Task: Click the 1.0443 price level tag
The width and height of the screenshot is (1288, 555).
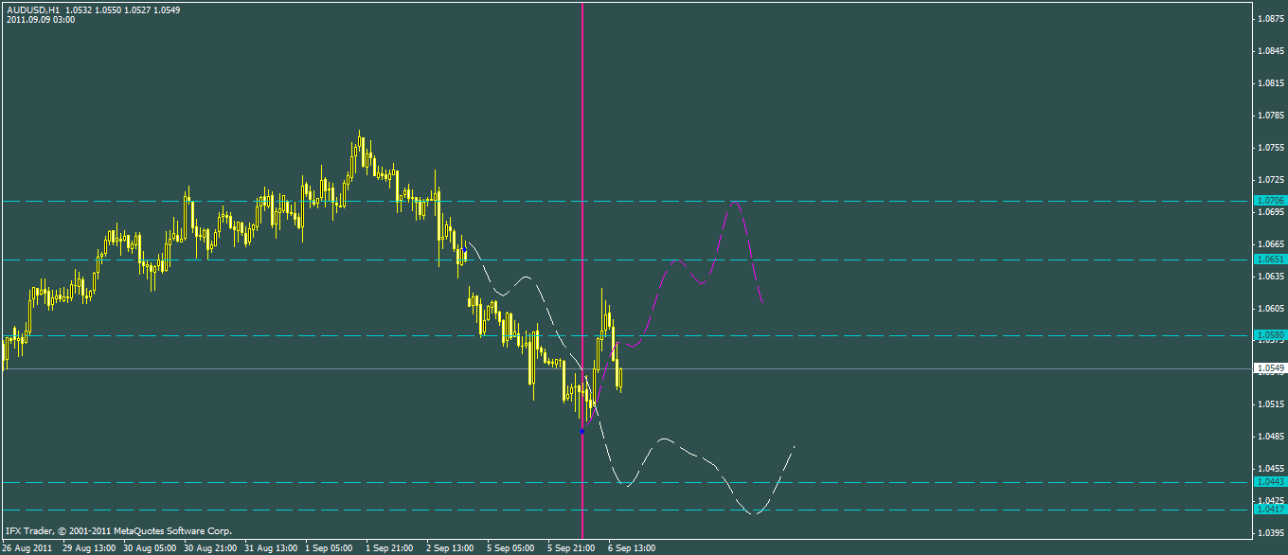Action: click(x=1270, y=482)
